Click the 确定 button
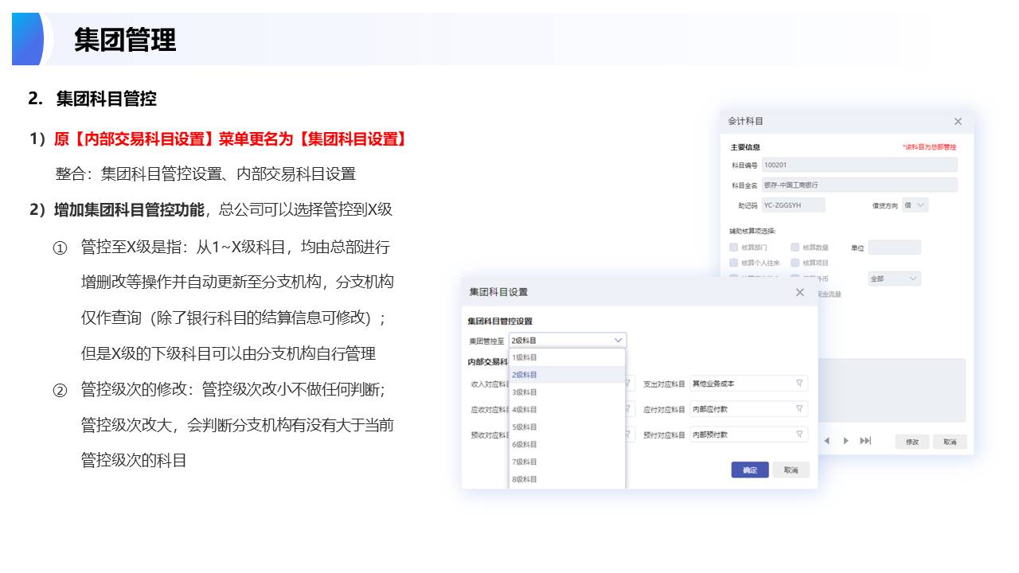This screenshot has width=1019, height=573. (x=750, y=470)
